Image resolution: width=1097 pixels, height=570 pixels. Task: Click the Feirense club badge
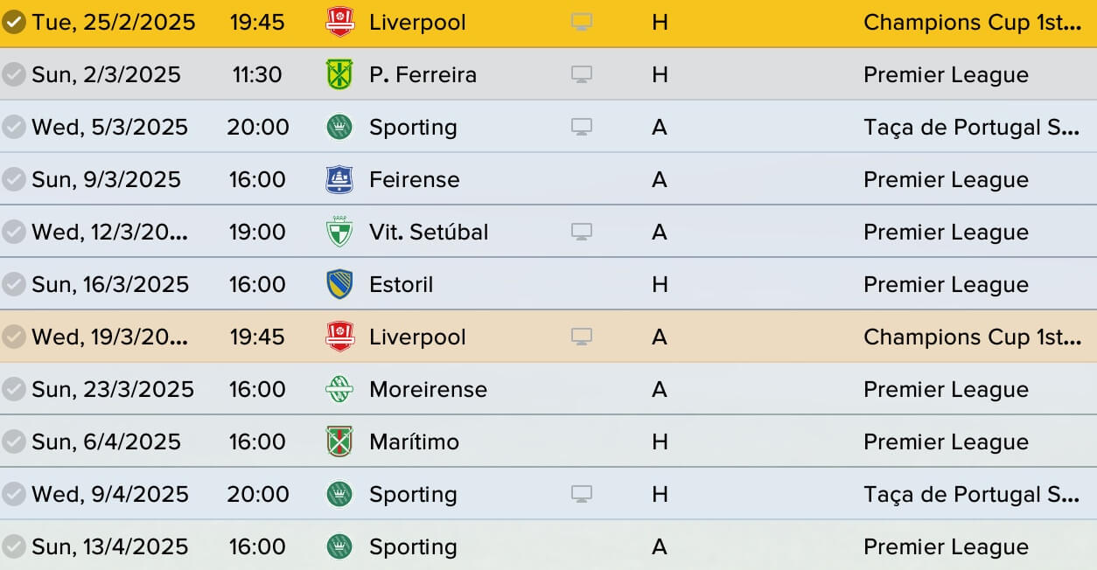click(339, 179)
